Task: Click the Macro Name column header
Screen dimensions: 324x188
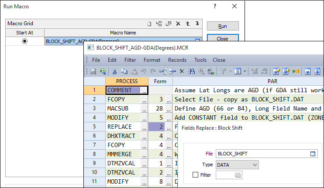Action: click(x=123, y=33)
